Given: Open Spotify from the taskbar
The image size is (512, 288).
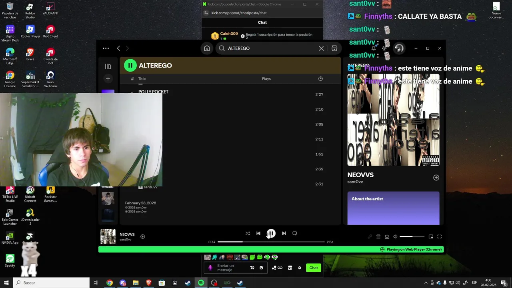Looking at the screenshot, I should (x=201, y=283).
